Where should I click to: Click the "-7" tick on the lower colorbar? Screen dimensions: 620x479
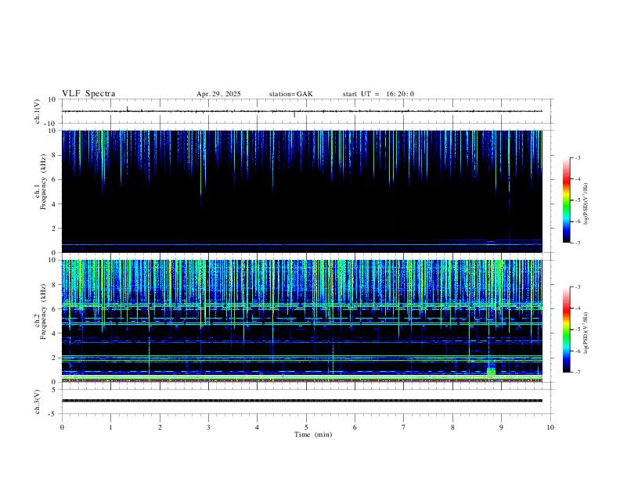click(x=578, y=373)
